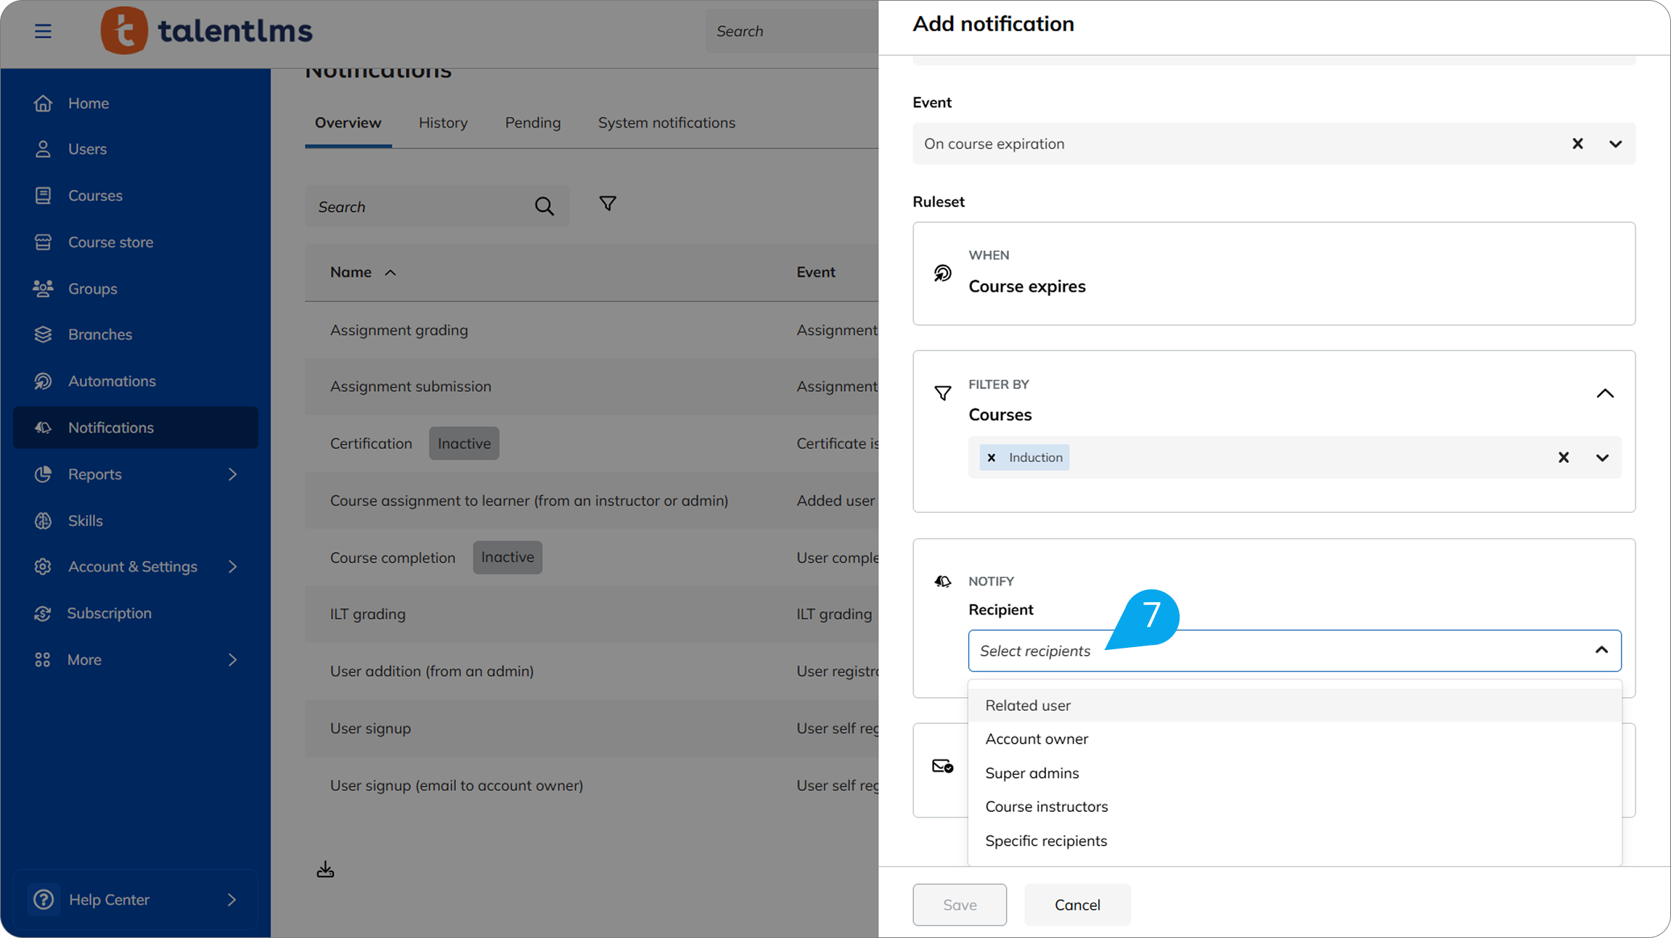Click the TalentLMS logo
This screenshot has width=1671, height=938.
coord(207,30)
